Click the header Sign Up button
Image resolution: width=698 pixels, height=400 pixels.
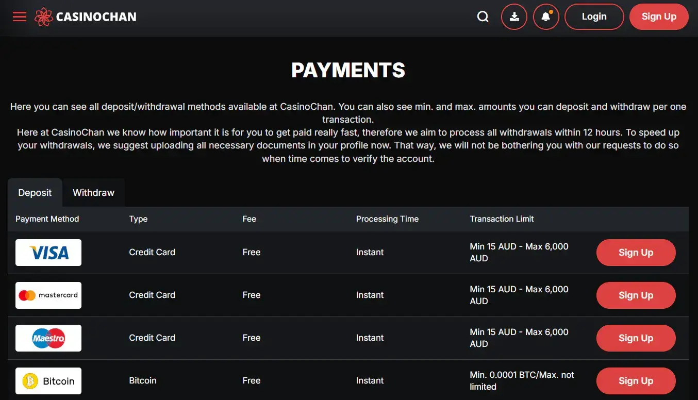tap(659, 17)
